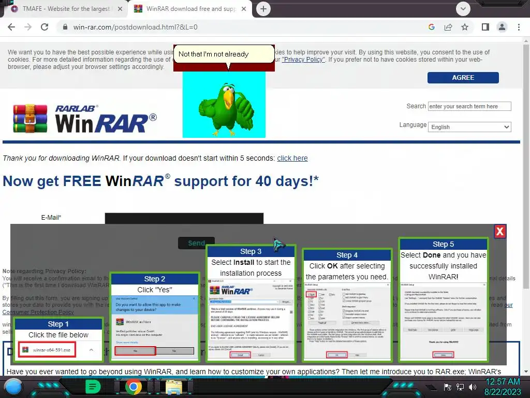
Task: Open Google Chrome from the taskbar
Action: [x=134, y=387]
